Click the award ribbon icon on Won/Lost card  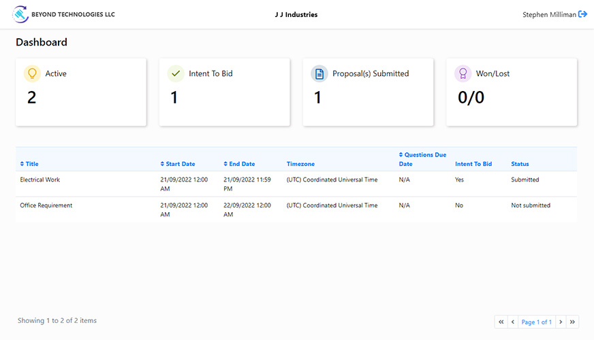(x=463, y=73)
